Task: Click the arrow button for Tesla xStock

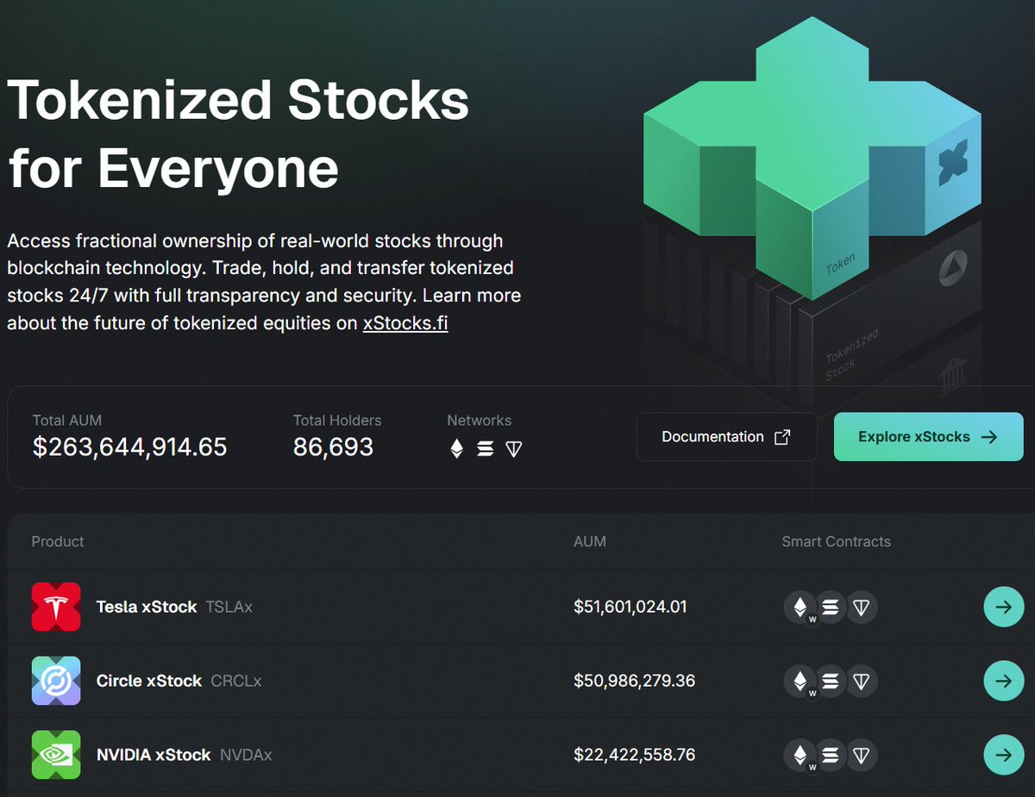Action: tap(1004, 607)
